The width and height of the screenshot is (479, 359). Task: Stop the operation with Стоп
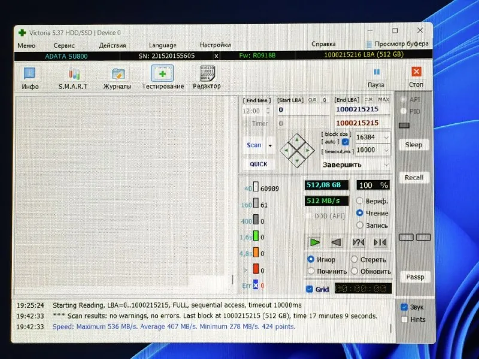point(416,77)
